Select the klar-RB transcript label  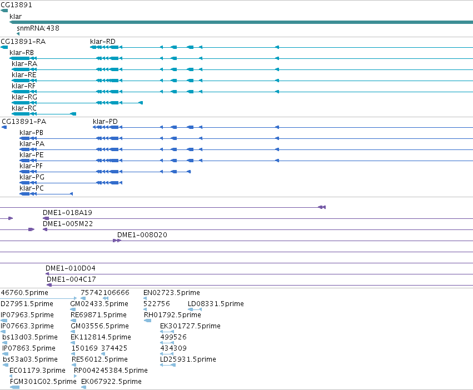(22, 52)
